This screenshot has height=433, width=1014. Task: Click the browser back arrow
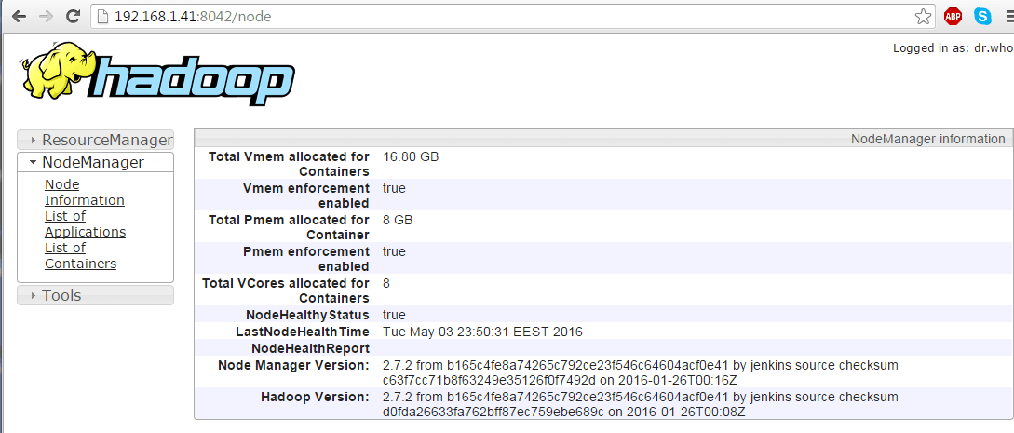point(18,17)
